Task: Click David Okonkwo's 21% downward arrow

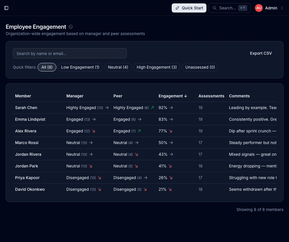Action: (170, 189)
